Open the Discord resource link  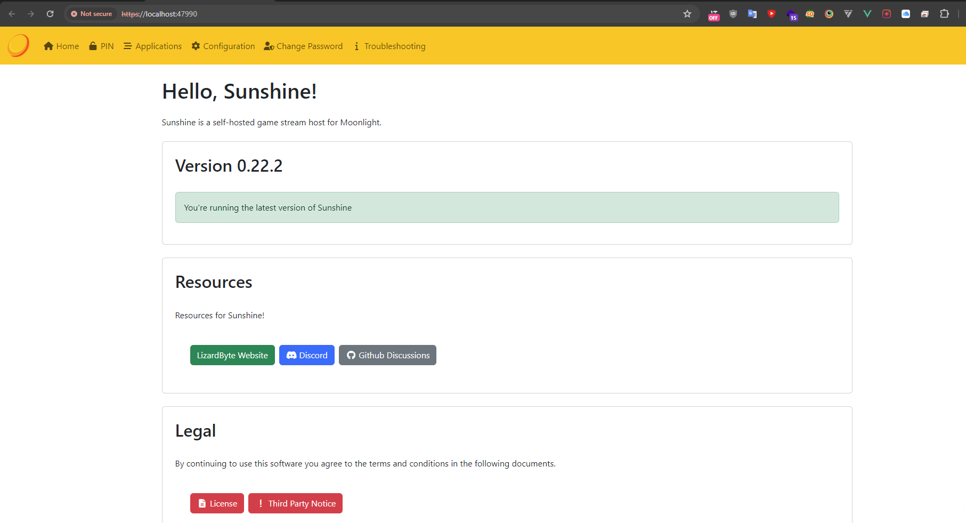[x=307, y=355]
